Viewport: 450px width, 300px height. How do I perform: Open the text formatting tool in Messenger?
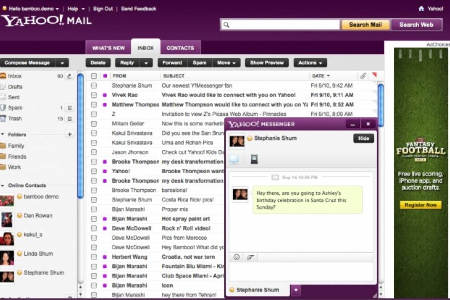250,257
